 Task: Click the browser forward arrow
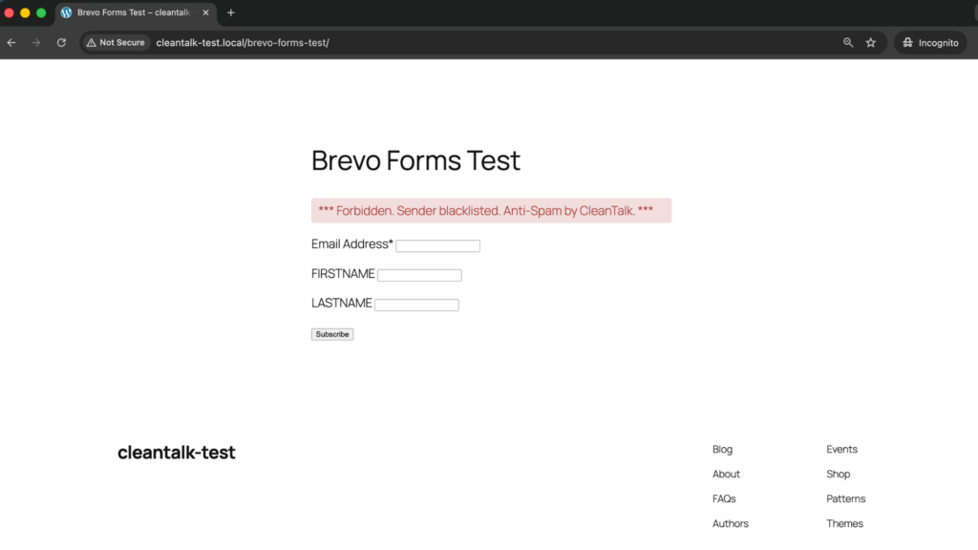tap(36, 42)
